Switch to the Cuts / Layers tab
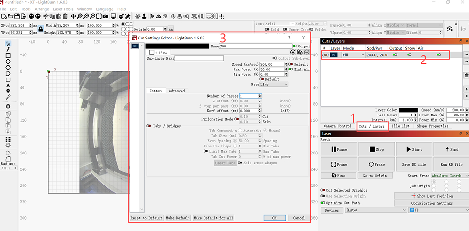Screen dimensions: 469x231 (x=371, y=126)
